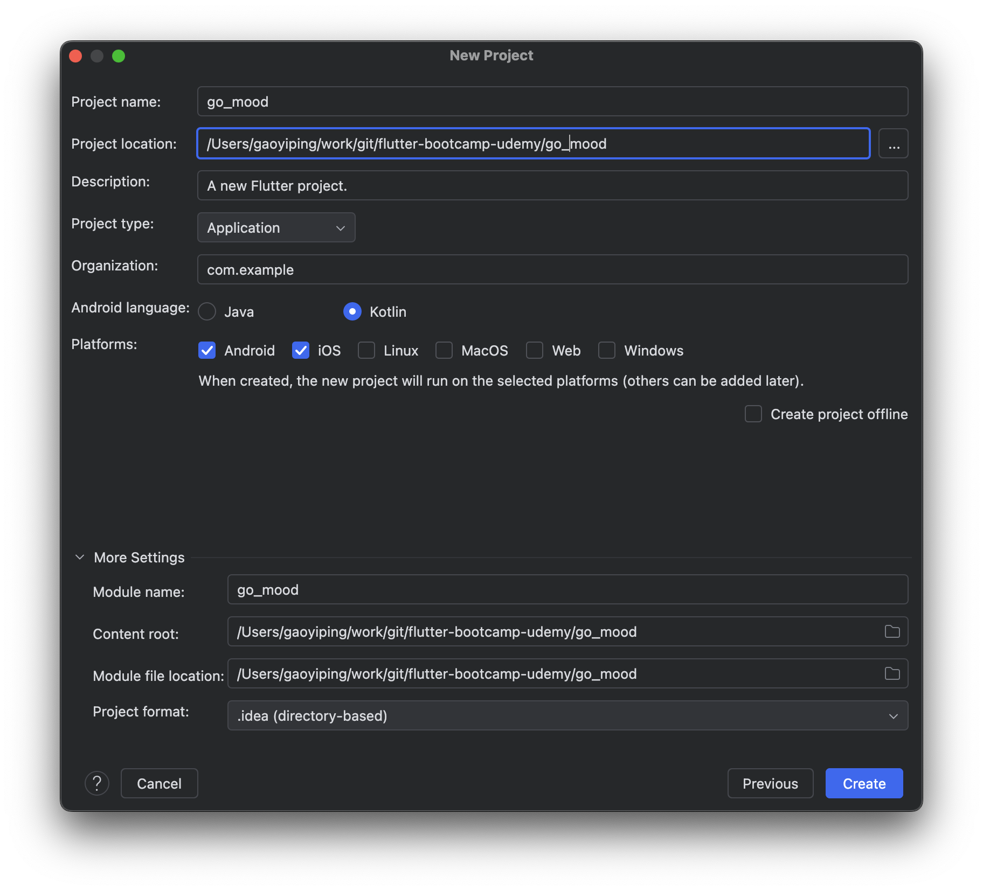
Task: Enable the Linux platform checkbox
Action: pos(366,351)
